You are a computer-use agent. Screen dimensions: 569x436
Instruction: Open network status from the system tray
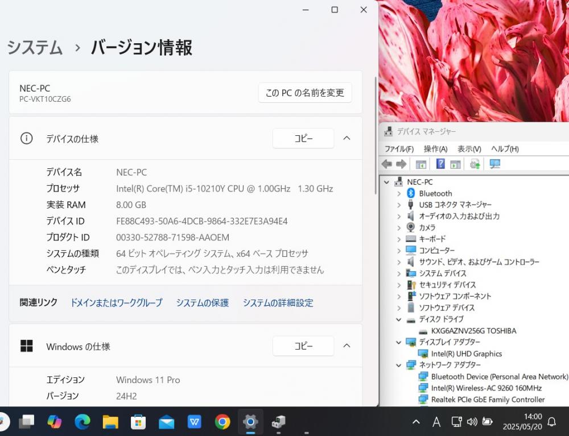point(456,421)
